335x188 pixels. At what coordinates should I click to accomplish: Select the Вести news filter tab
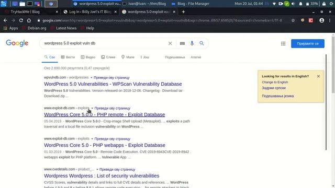(68, 57)
